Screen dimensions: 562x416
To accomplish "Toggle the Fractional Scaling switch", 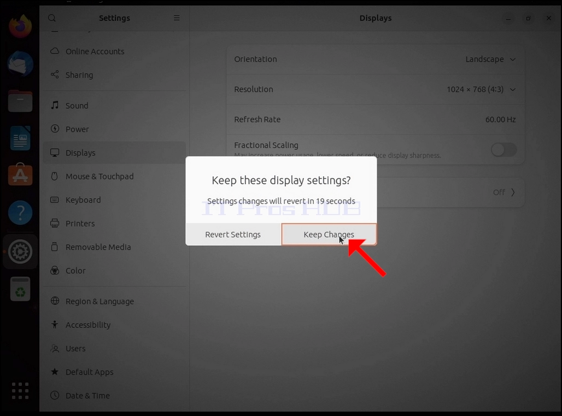I will (x=504, y=149).
